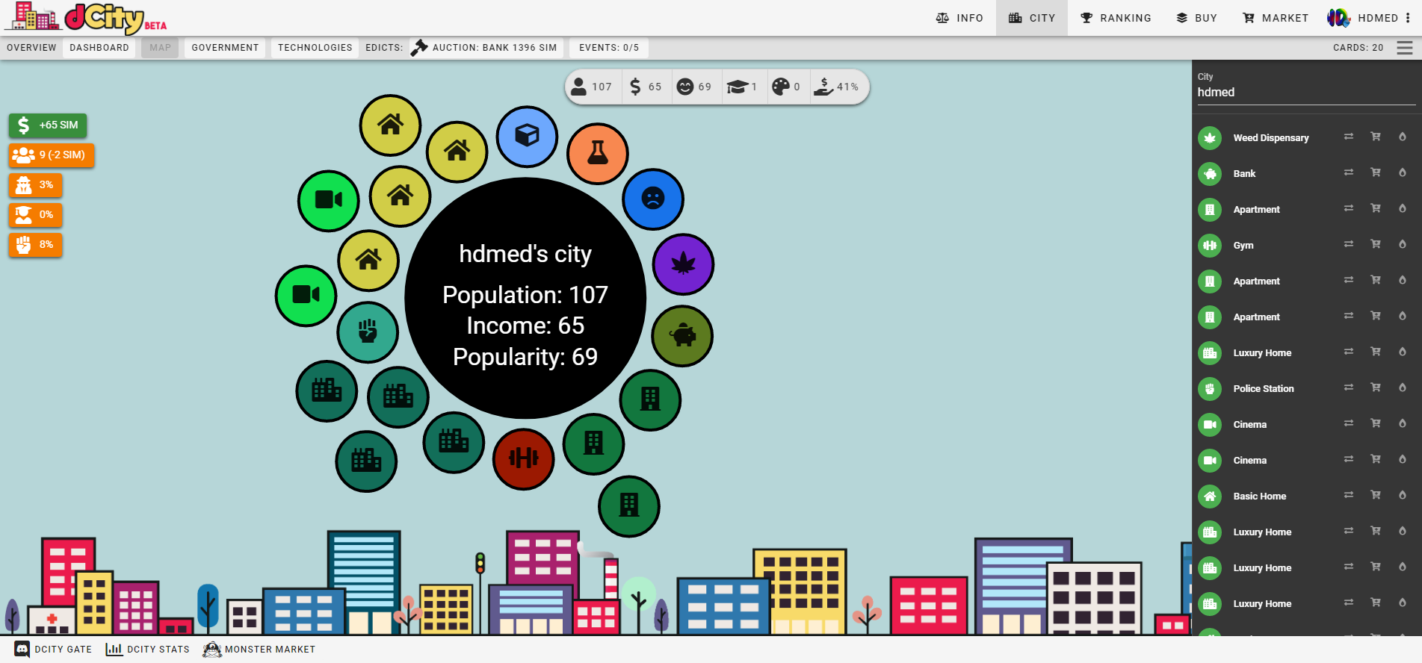Select the purple weed leaf circle
Viewport: 1422px width, 663px height.
click(x=684, y=264)
